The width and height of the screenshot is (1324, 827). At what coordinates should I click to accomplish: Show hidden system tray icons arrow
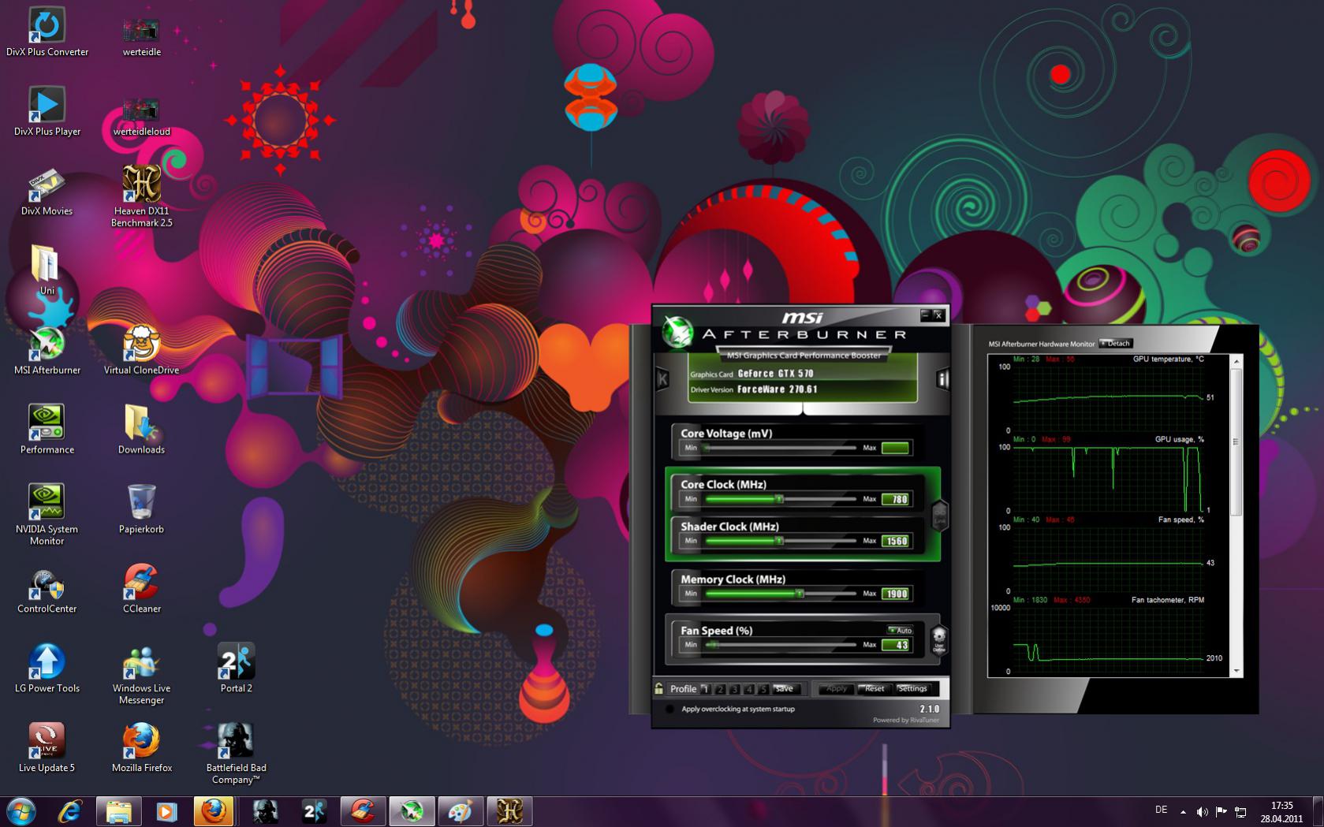pos(1183,811)
